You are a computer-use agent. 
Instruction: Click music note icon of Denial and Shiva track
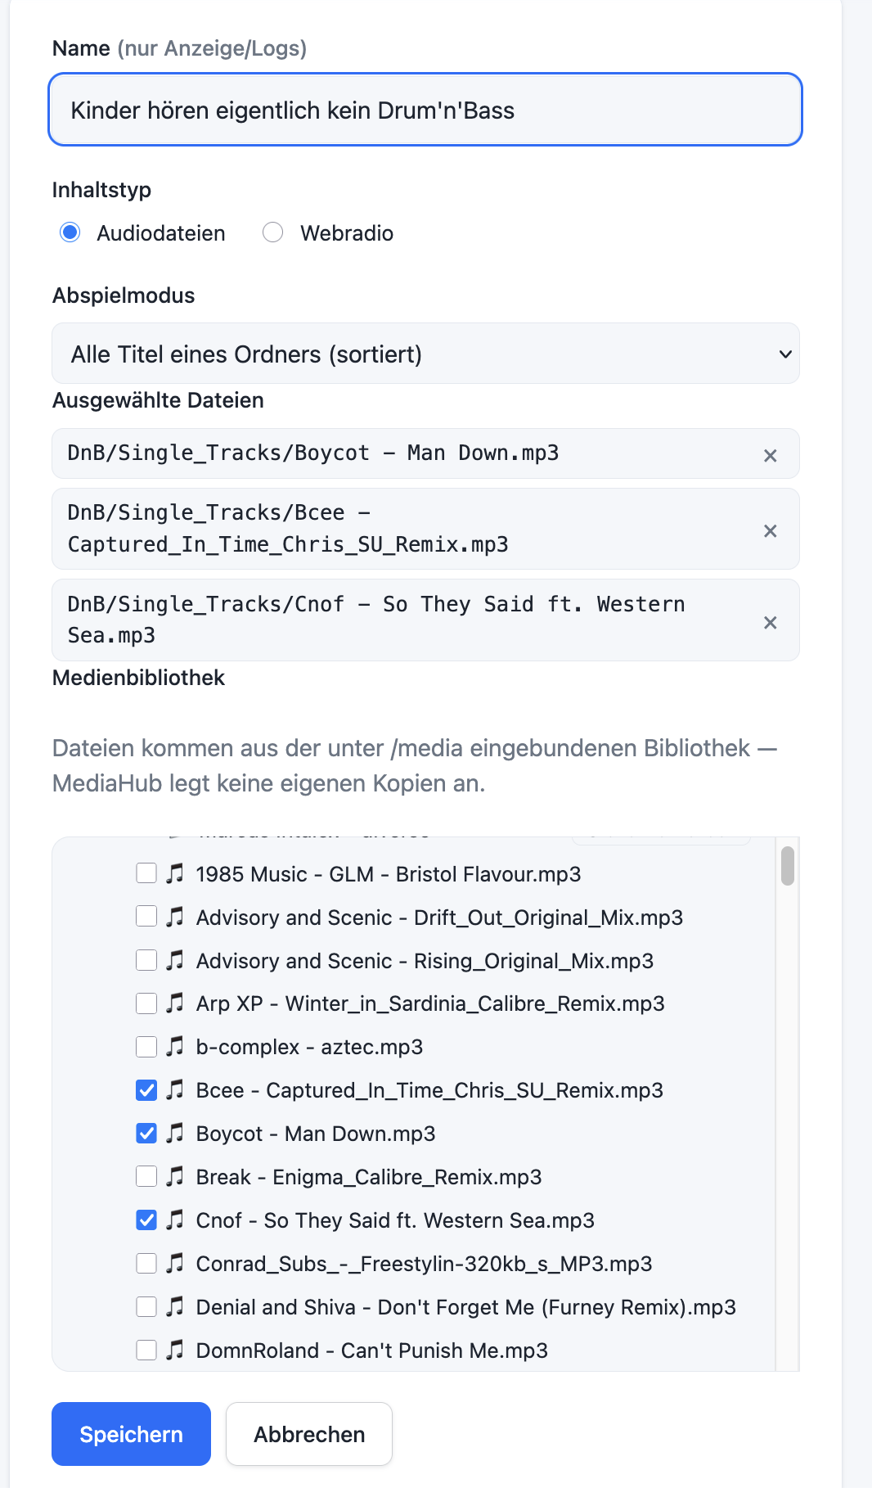click(x=175, y=1306)
